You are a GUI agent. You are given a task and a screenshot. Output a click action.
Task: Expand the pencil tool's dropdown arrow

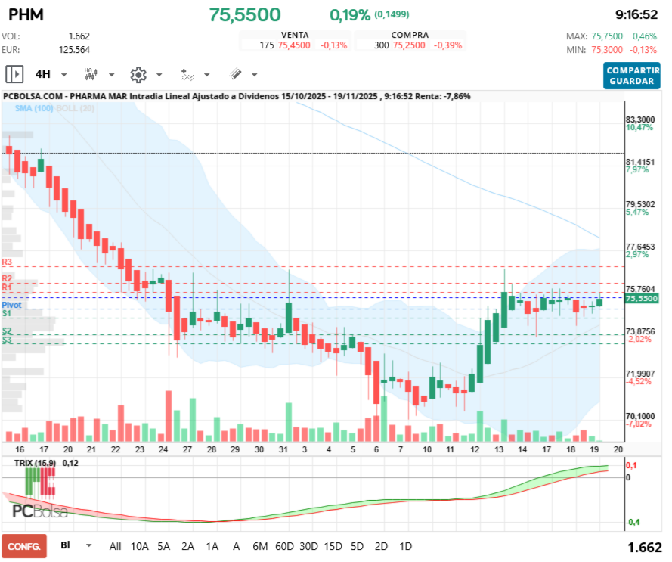coord(253,74)
